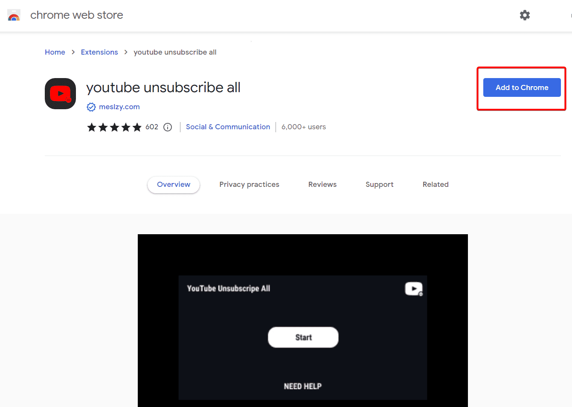The height and width of the screenshot is (407, 572).
Task: Click the verified publisher badge icon
Action: pos(91,107)
